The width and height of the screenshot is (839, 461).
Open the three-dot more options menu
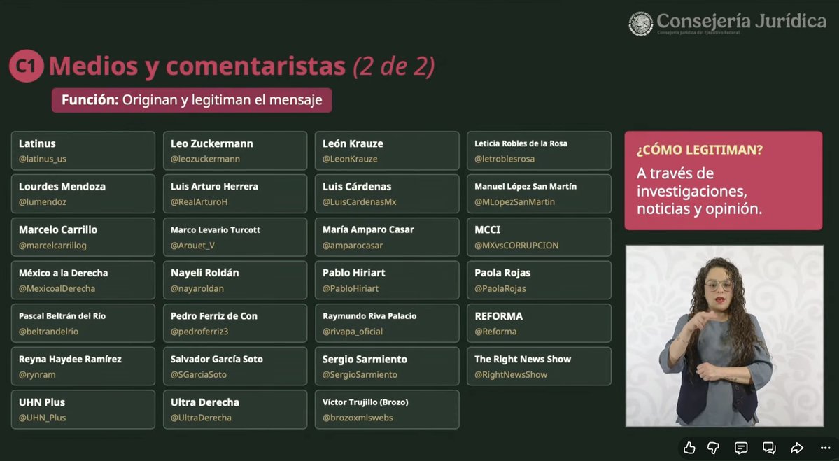(x=825, y=448)
